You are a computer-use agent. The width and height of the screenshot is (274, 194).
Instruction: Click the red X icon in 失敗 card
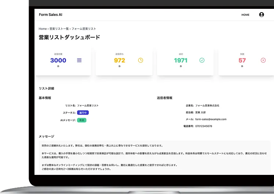[263, 60]
